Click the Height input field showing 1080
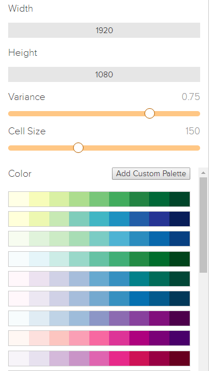210x371 pixels. pos(104,74)
